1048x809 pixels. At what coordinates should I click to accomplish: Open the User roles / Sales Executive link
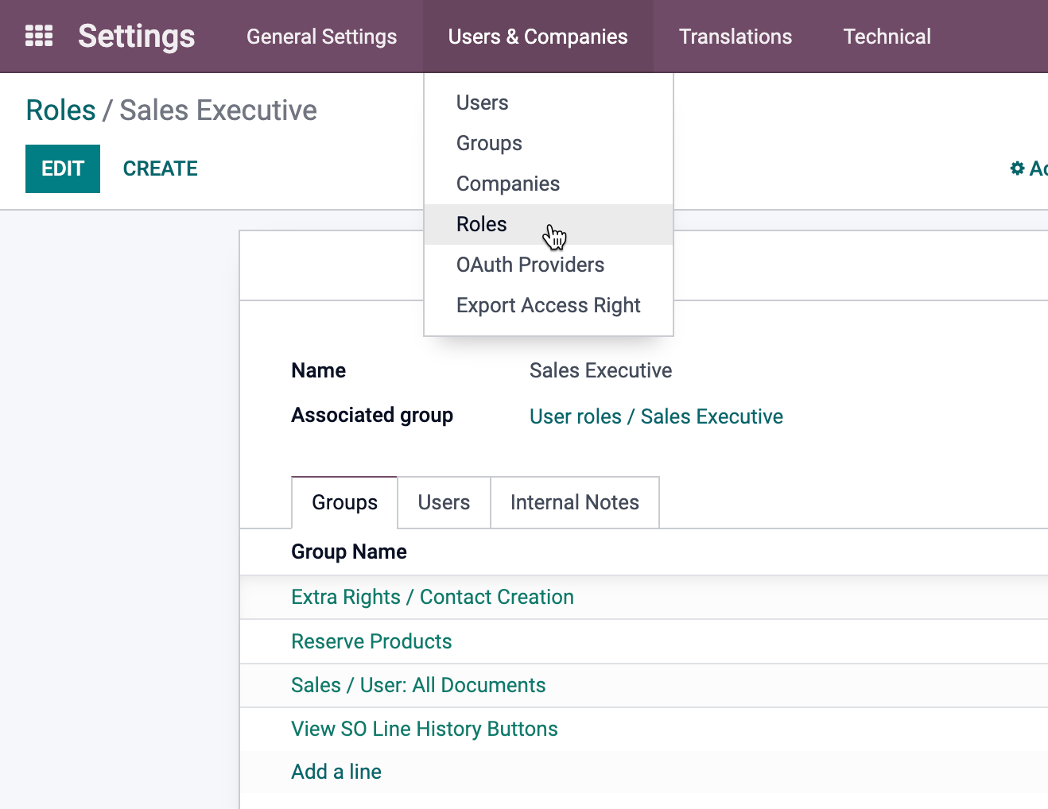click(655, 416)
